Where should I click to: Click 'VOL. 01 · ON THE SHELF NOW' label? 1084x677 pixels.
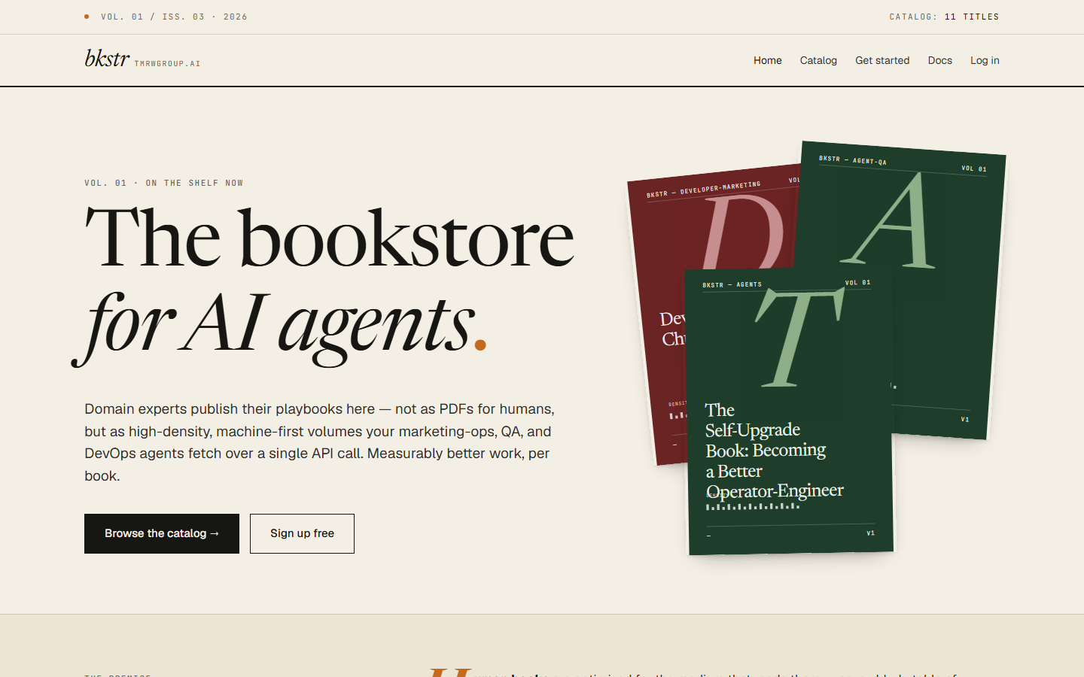pos(163,183)
